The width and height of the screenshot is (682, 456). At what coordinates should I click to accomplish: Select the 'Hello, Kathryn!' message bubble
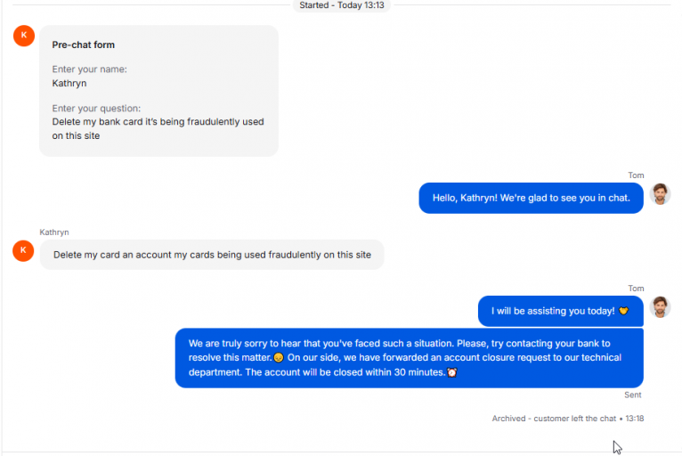pos(531,198)
